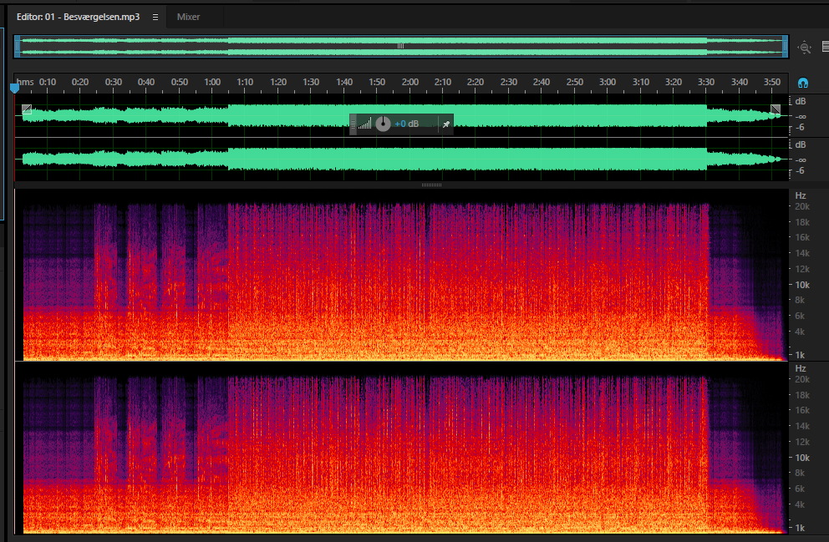Click the blue playhead marker on ruler
Viewport: 829px width, 542px height.
coord(15,88)
